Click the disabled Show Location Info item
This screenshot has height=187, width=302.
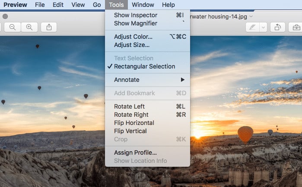[x=147, y=161]
